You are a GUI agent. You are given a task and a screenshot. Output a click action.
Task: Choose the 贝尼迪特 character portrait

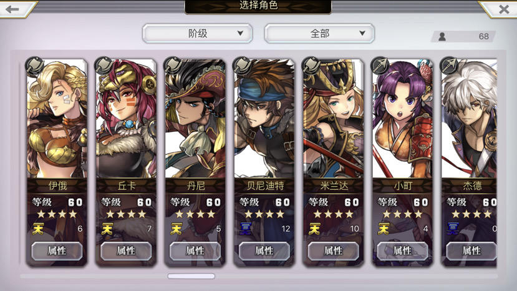tap(264, 119)
